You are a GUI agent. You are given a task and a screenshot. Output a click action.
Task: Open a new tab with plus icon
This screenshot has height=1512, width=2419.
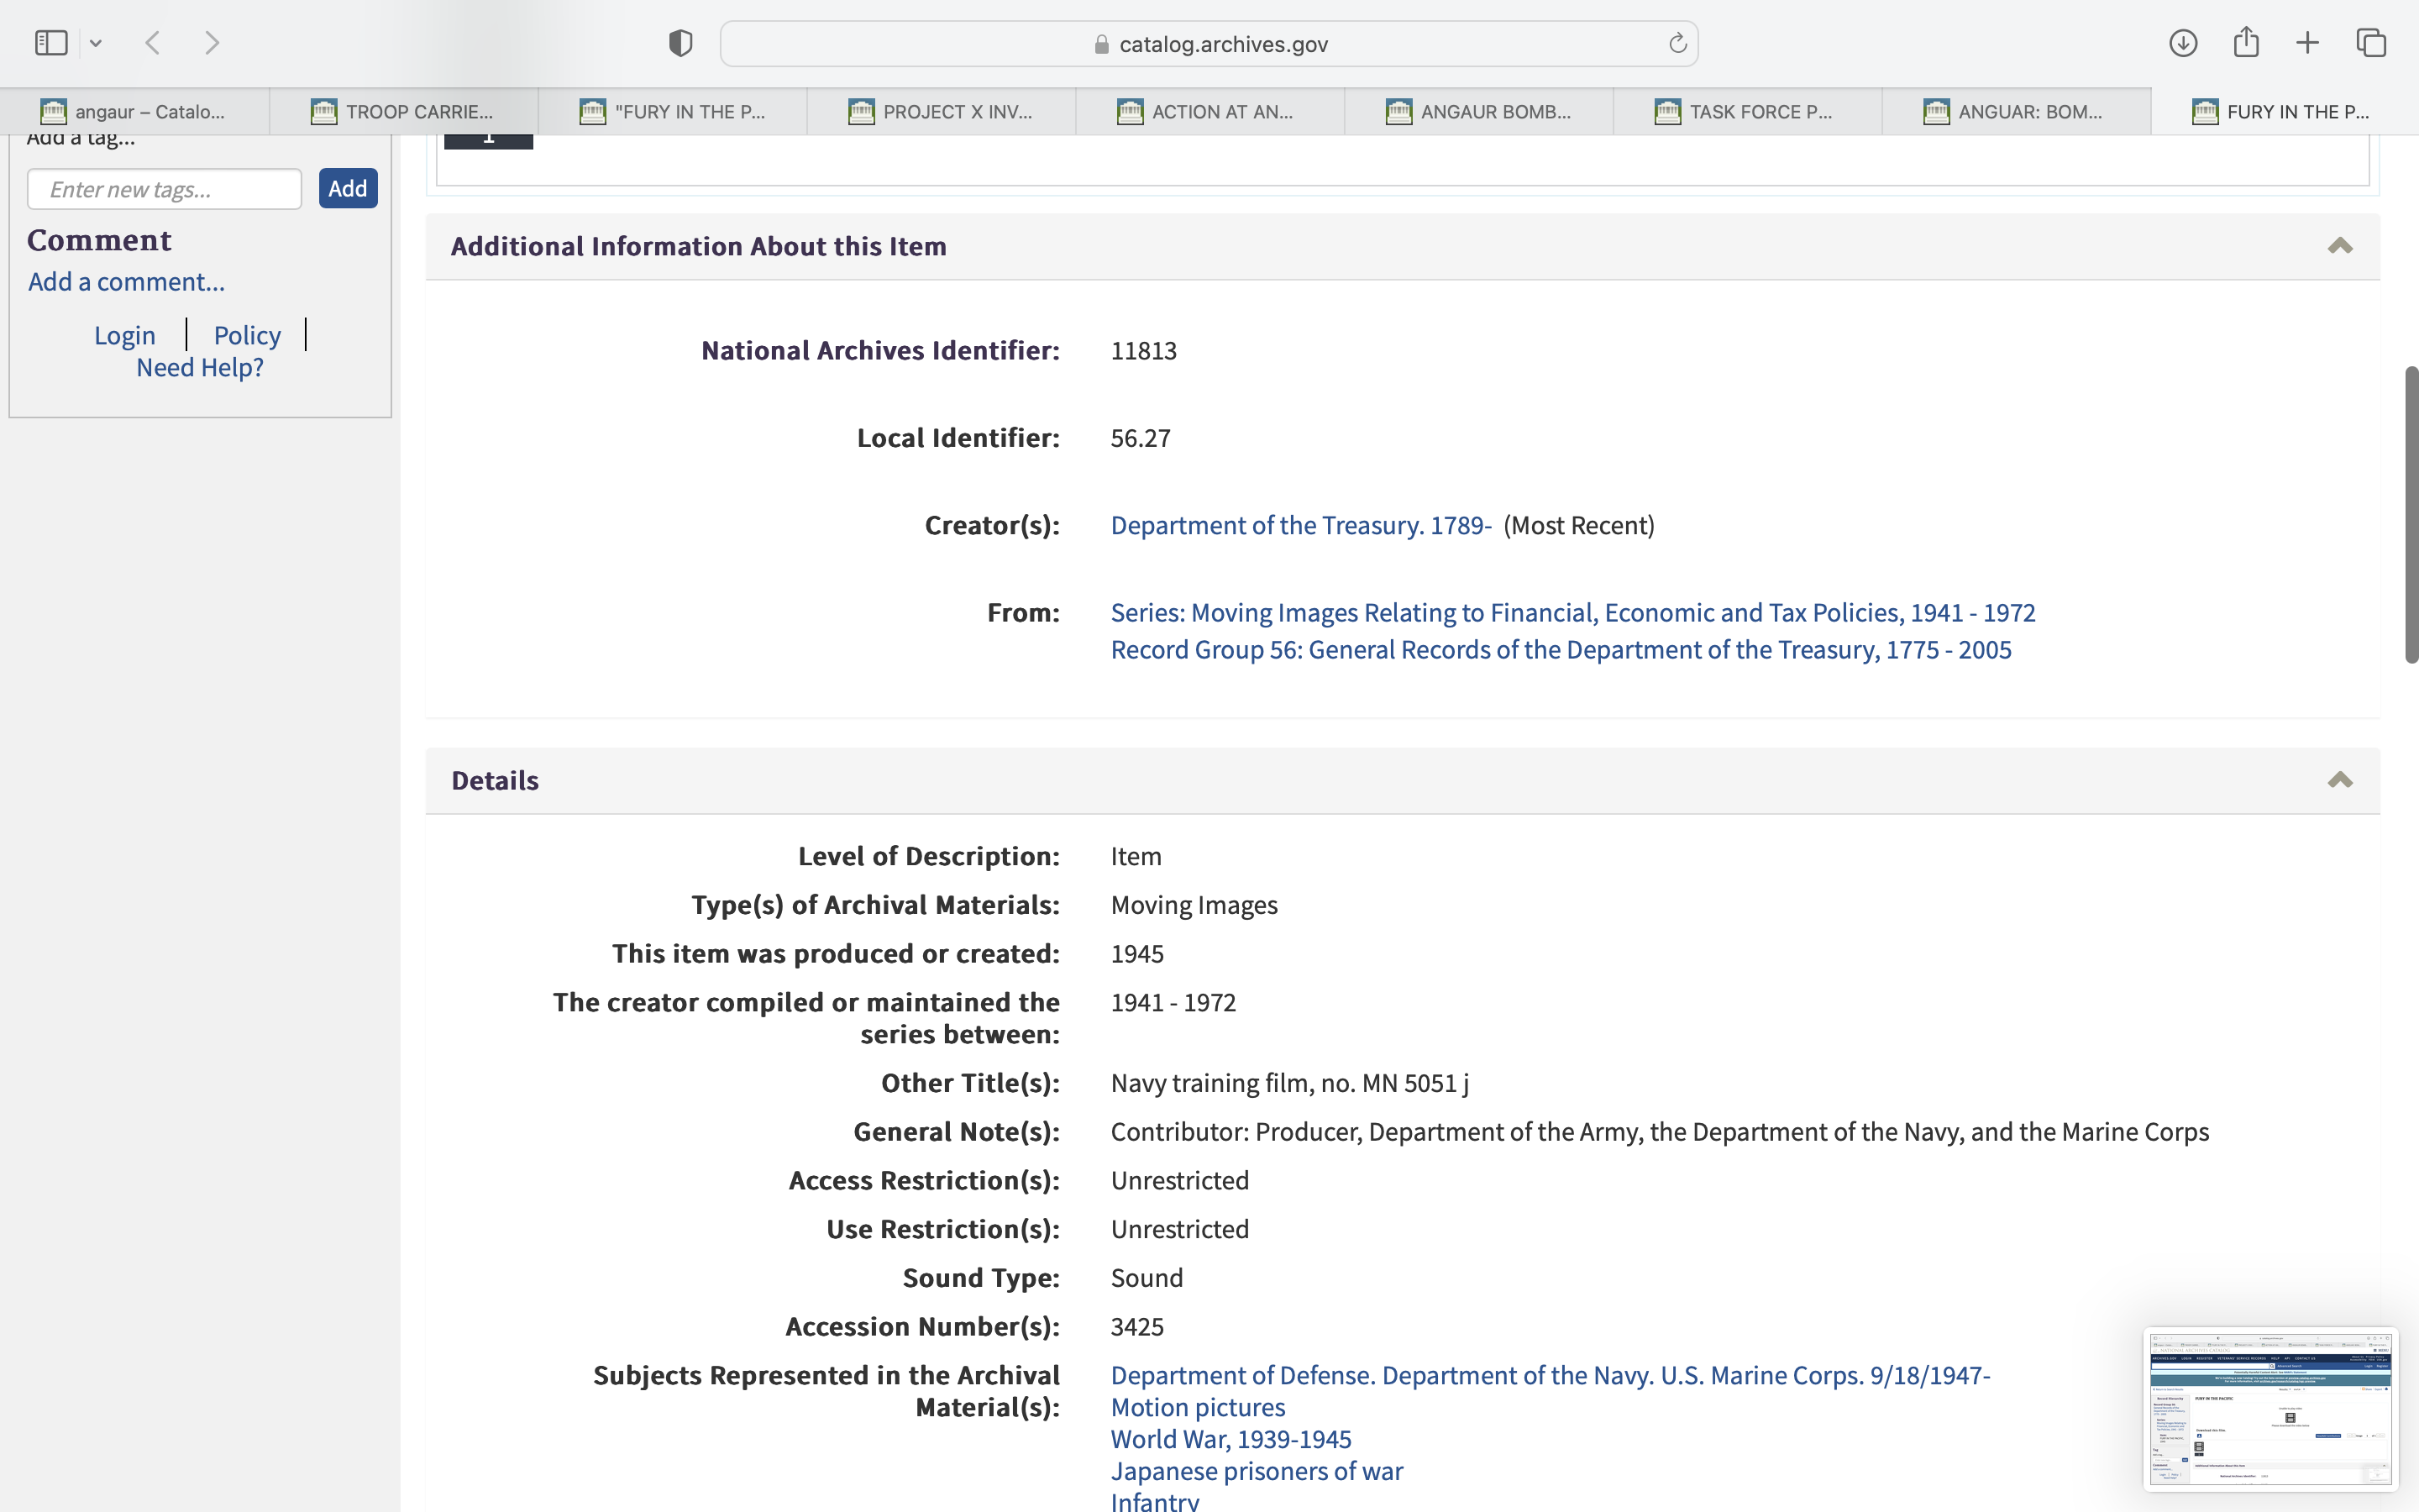click(2307, 43)
